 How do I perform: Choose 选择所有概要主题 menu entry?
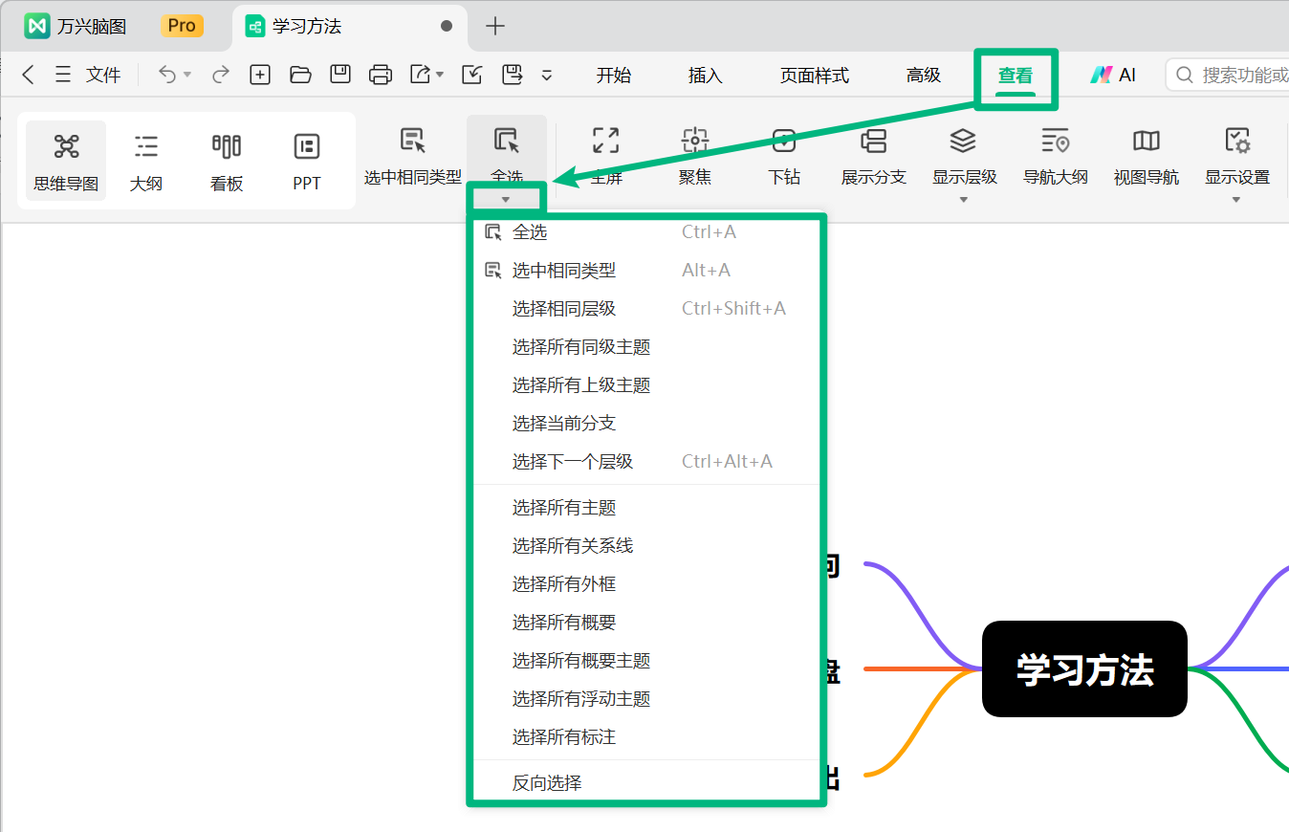645,661
